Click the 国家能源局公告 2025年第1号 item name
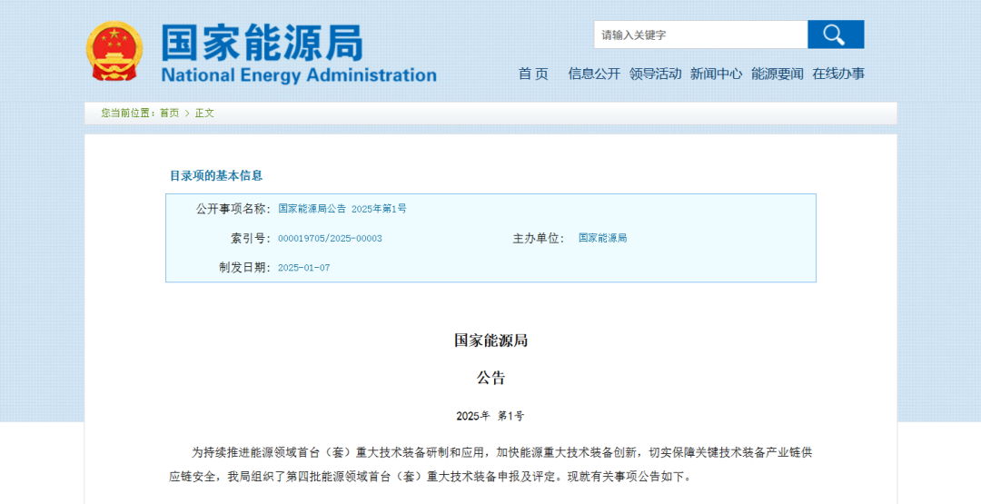This screenshot has width=981, height=504. [x=342, y=209]
